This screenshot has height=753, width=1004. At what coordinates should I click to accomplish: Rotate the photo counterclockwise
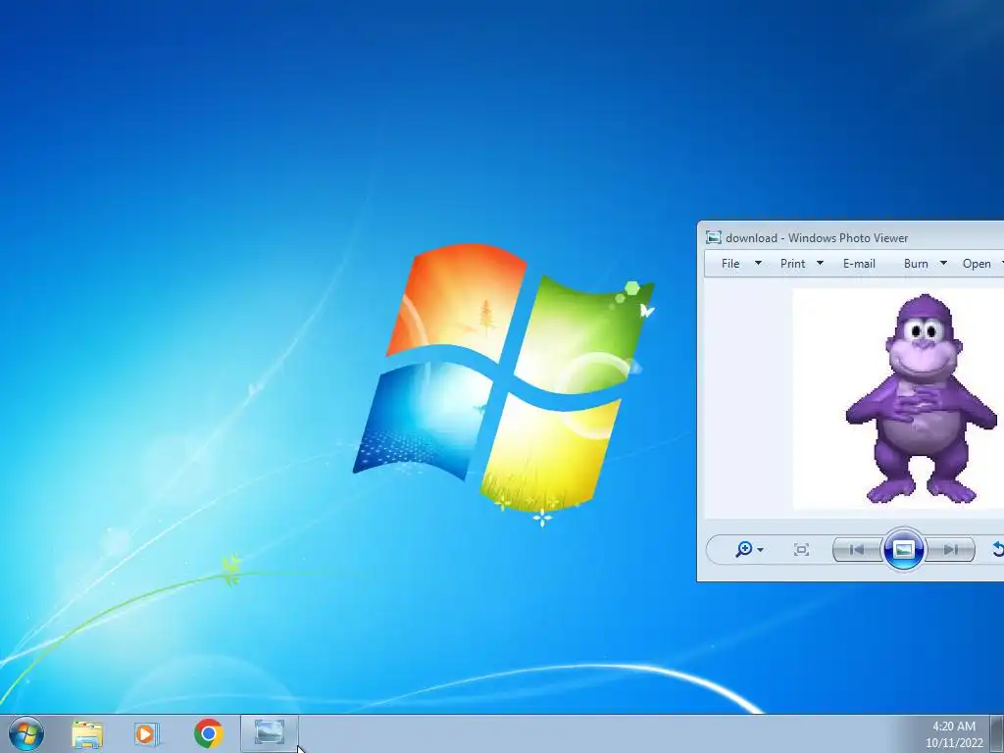click(997, 549)
